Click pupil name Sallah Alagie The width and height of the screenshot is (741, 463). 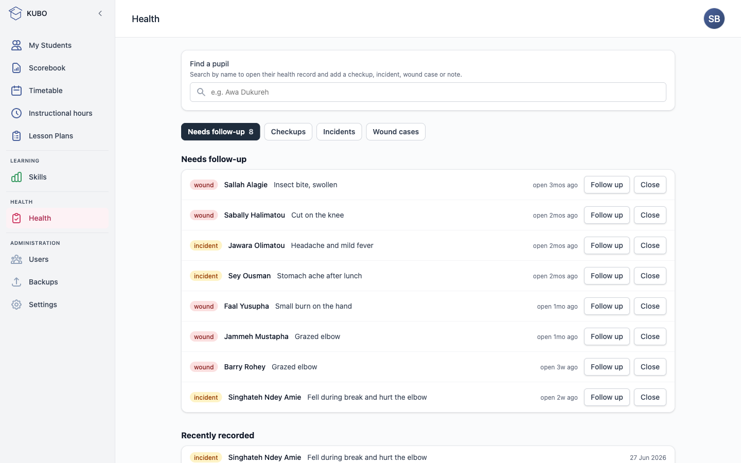click(245, 185)
